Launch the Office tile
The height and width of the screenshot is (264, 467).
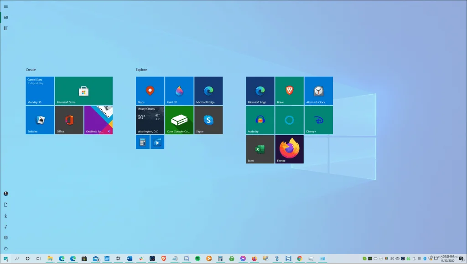tap(69, 120)
